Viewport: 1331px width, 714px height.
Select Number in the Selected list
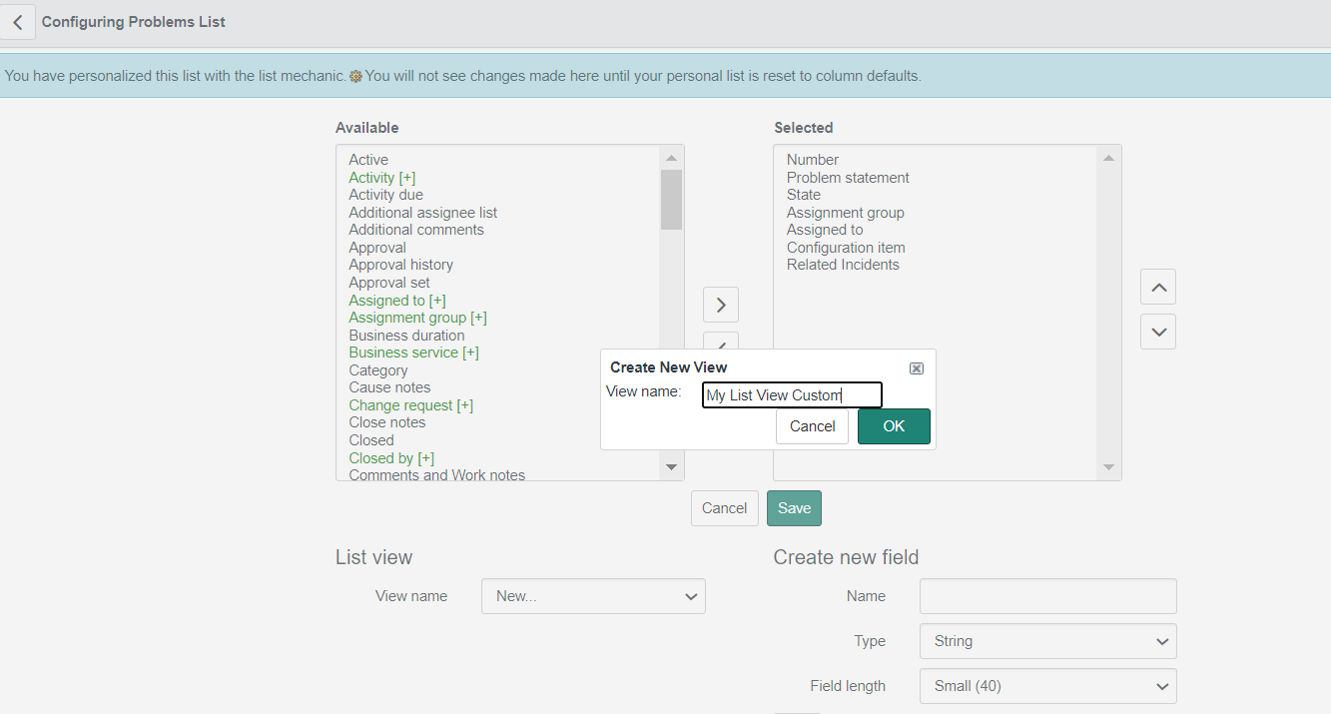point(812,159)
